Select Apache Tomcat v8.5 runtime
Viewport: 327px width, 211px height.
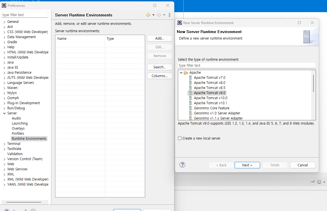coord(209,88)
